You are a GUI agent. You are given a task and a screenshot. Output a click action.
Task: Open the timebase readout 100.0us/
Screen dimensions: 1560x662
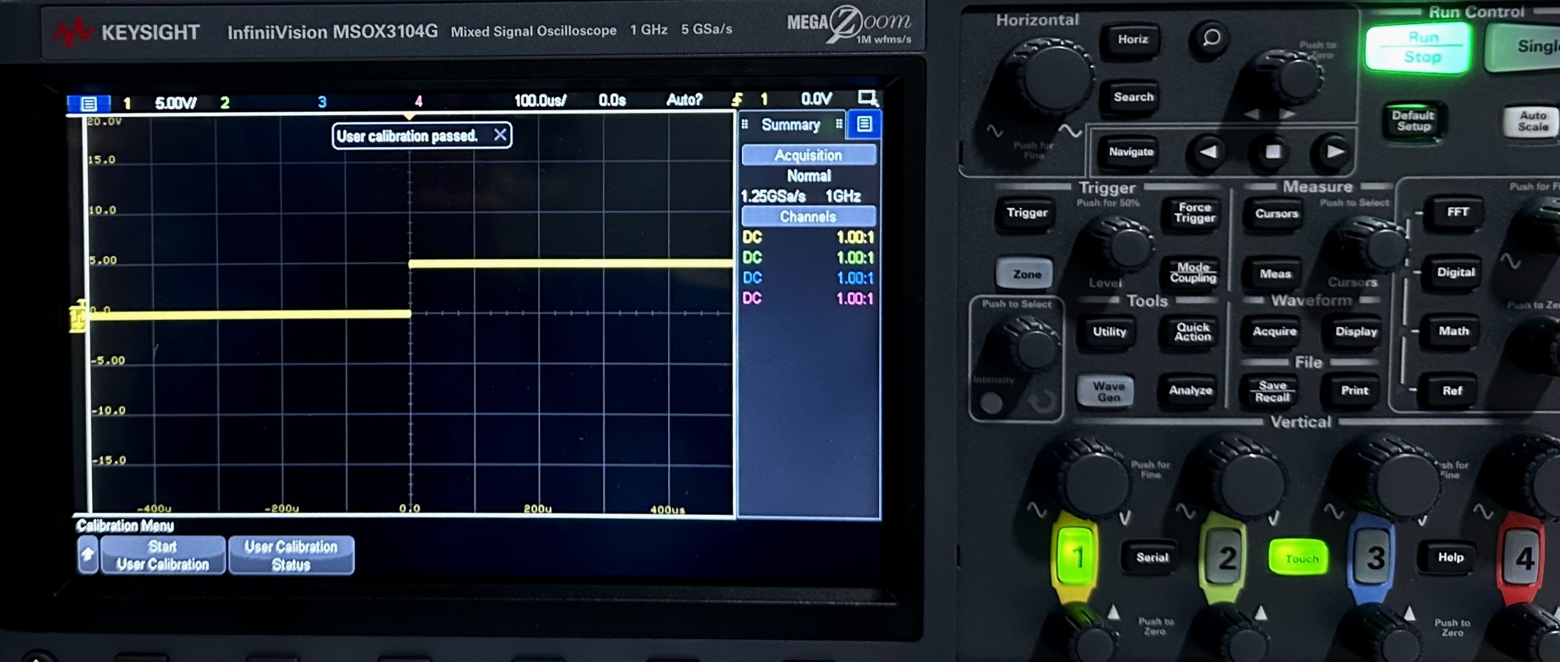540,100
